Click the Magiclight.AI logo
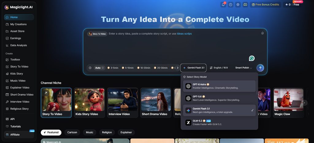This screenshot has height=143, width=314. [18, 7]
